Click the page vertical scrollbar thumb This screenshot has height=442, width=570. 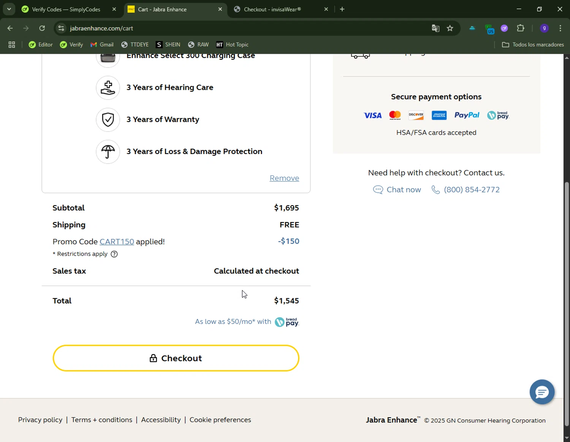click(567, 304)
